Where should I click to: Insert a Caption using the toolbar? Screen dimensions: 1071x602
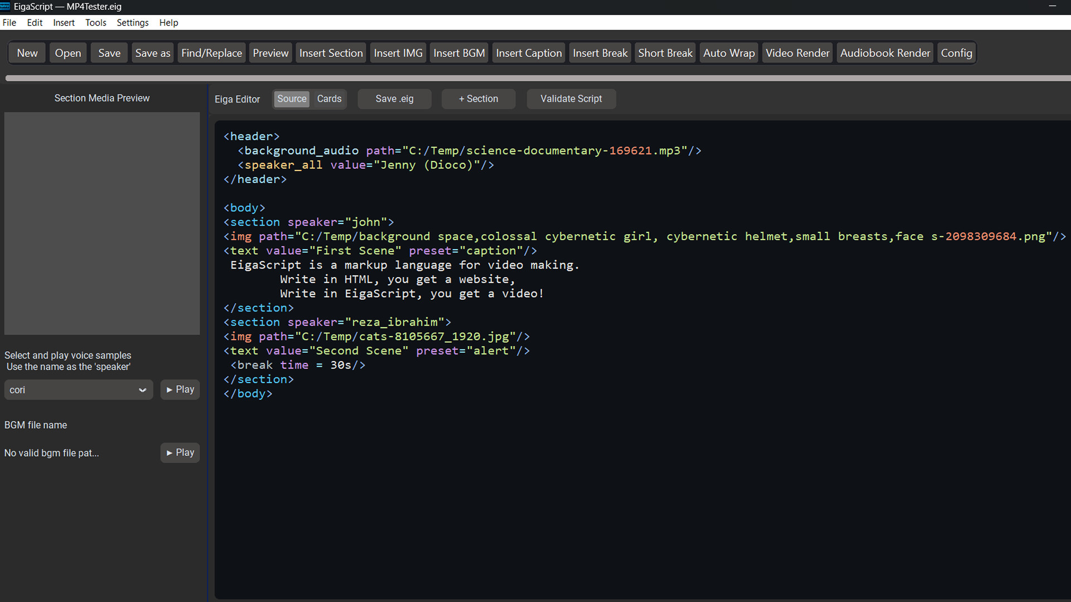[528, 52]
